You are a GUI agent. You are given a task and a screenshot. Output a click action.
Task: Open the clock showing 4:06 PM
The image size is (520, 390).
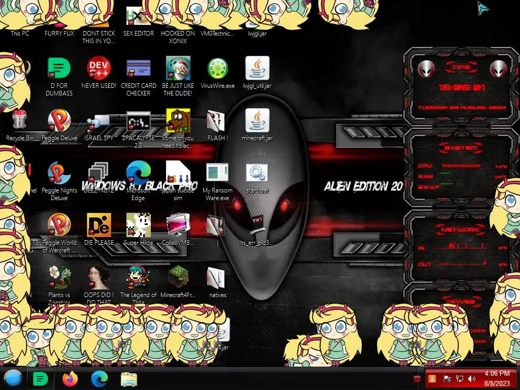(497, 378)
